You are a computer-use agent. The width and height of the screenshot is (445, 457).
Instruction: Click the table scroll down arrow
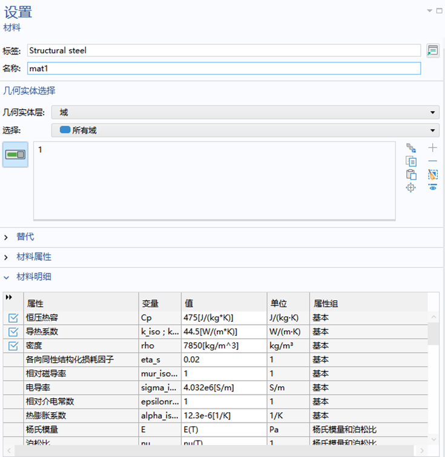tap(433, 439)
